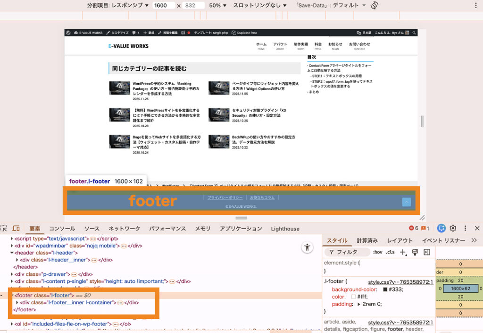Expand the l-footer__inner div node
The image size is (483, 333).
click(17, 302)
